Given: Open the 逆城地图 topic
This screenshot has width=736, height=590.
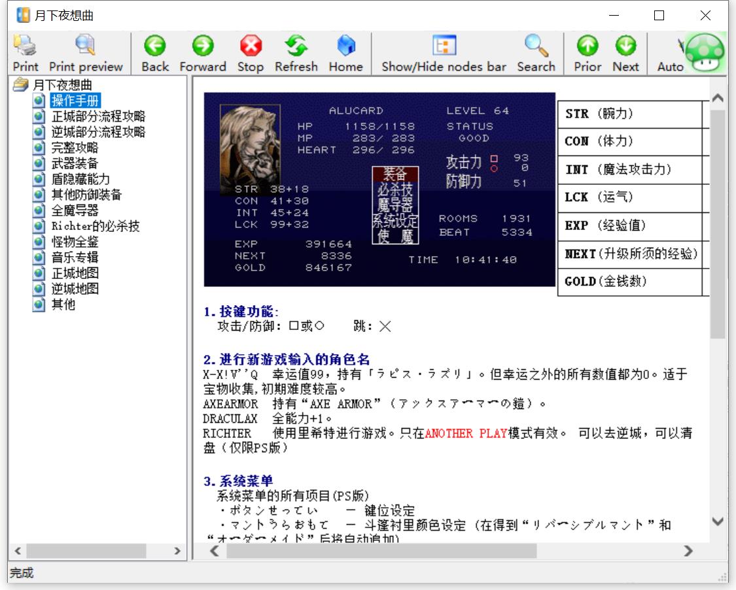Looking at the screenshot, I should pyautogui.click(x=75, y=289).
